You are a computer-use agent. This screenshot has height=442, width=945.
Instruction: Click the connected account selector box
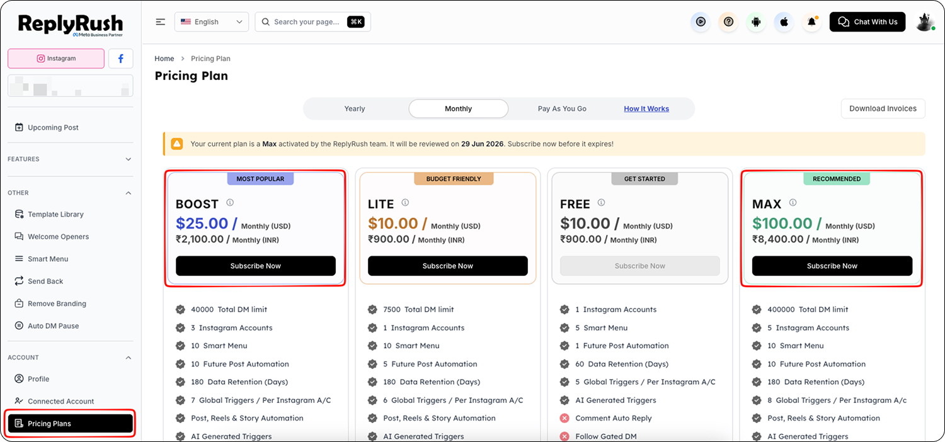[x=70, y=86]
